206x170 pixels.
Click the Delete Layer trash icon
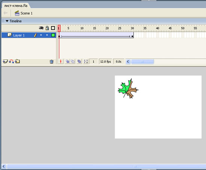(x=52, y=62)
